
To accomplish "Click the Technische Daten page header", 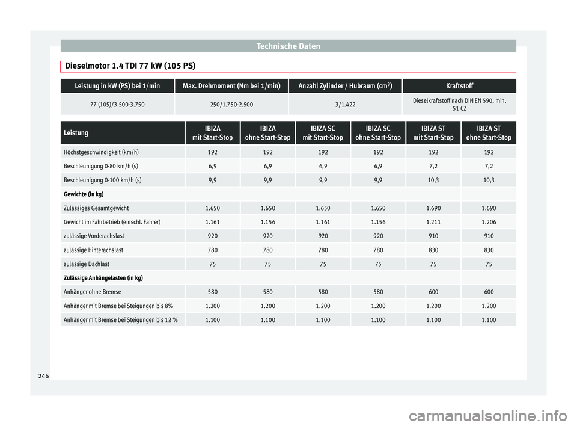I will [x=288, y=46].
